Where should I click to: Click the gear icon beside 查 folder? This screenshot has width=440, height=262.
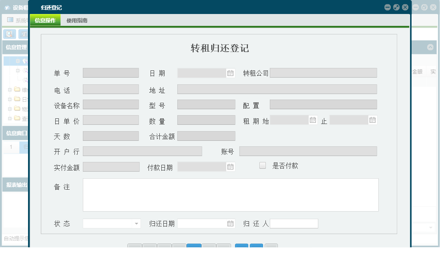click(10, 118)
